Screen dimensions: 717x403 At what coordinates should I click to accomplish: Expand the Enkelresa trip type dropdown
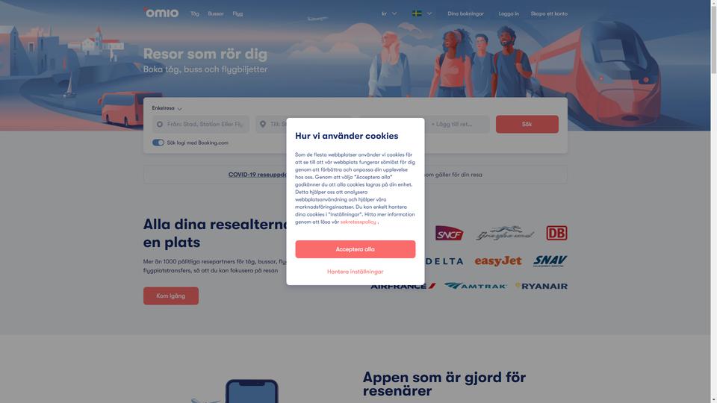point(167,108)
